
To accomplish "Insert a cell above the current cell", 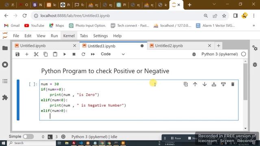I will 214,84.
